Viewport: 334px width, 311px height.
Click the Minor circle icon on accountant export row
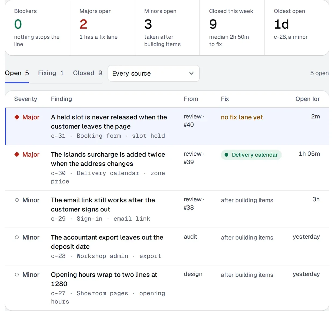click(17, 237)
